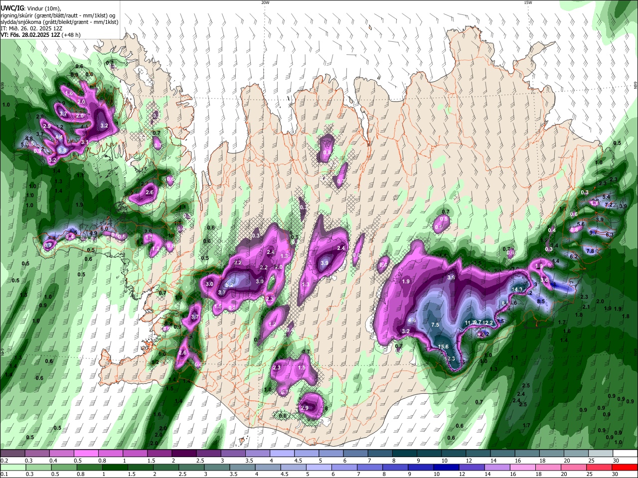Screen dimensions: 638x478
Task: Click the 15.6 precipitation value on map
Action: coord(443,347)
